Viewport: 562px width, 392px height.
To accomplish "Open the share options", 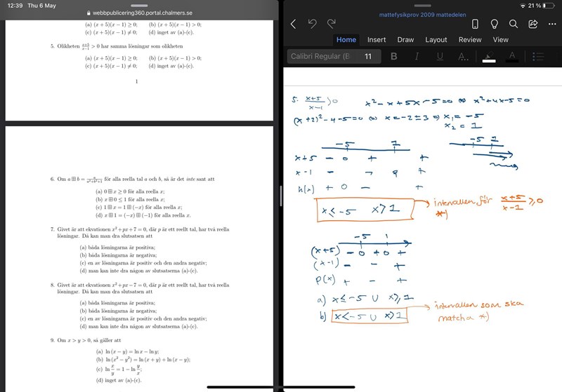I will (532, 24).
